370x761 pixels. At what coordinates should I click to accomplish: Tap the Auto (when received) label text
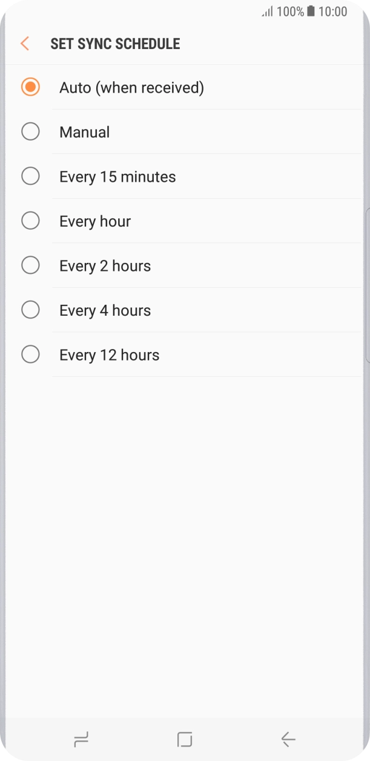131,87
